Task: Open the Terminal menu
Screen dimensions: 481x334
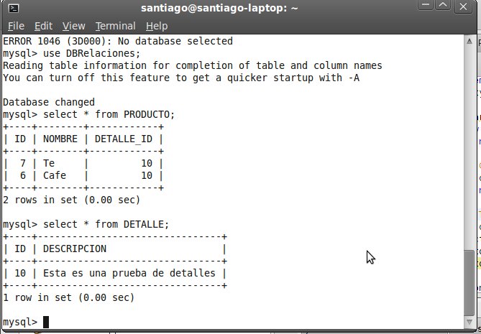Action: point(115,26)
